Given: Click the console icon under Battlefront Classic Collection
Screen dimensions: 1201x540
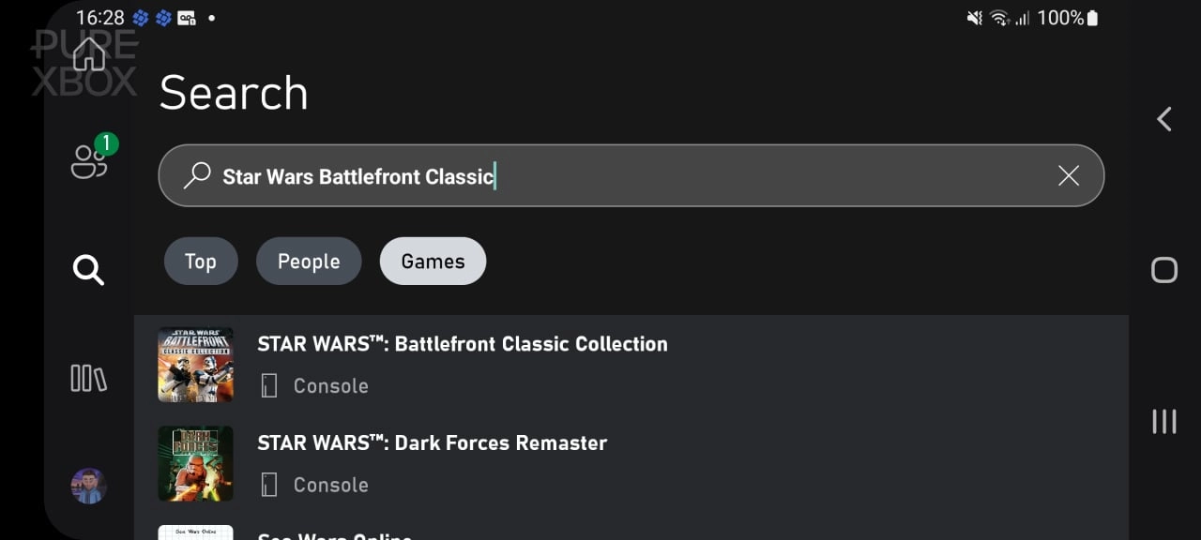Looking at the screenshot, I should pyautogui.click(x=268, y=385).
